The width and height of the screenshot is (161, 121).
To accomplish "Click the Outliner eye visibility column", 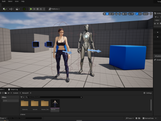I will [155, 24].
